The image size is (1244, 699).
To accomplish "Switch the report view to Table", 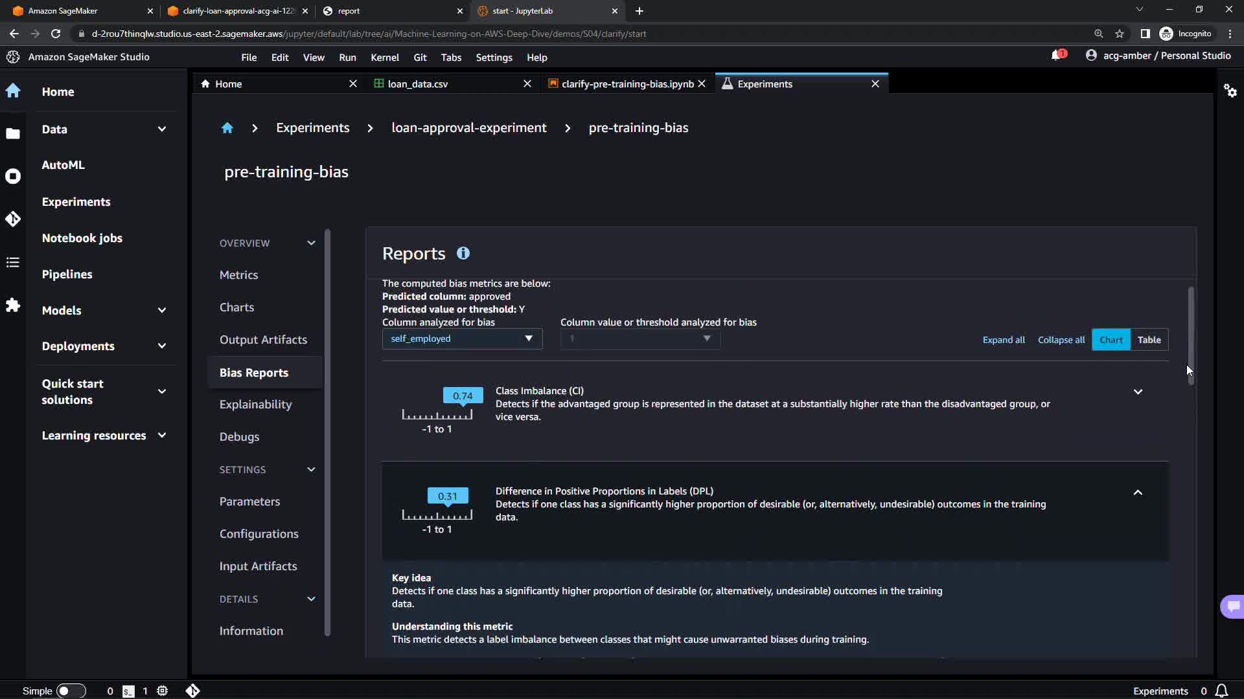I will coord(1149,340).
